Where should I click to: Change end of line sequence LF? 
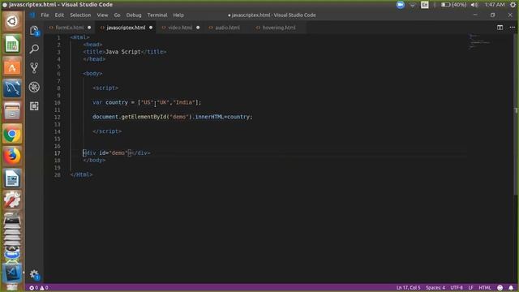coord(470,288)
